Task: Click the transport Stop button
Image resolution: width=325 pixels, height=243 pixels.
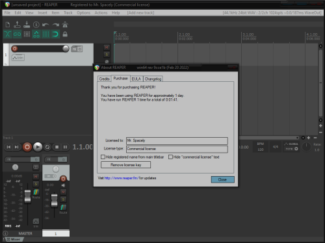Action: pyautogui.click(x=57, y=147)
